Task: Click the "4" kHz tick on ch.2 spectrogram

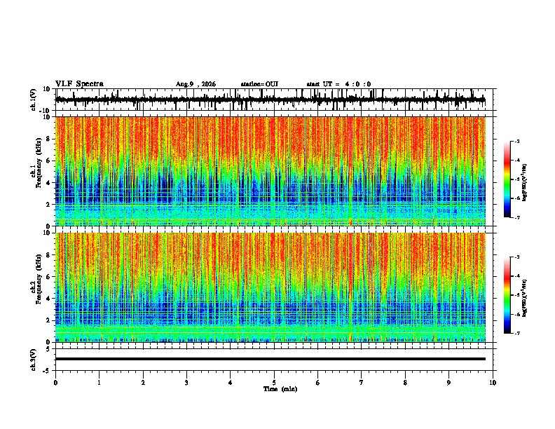Action: [49, 299]
